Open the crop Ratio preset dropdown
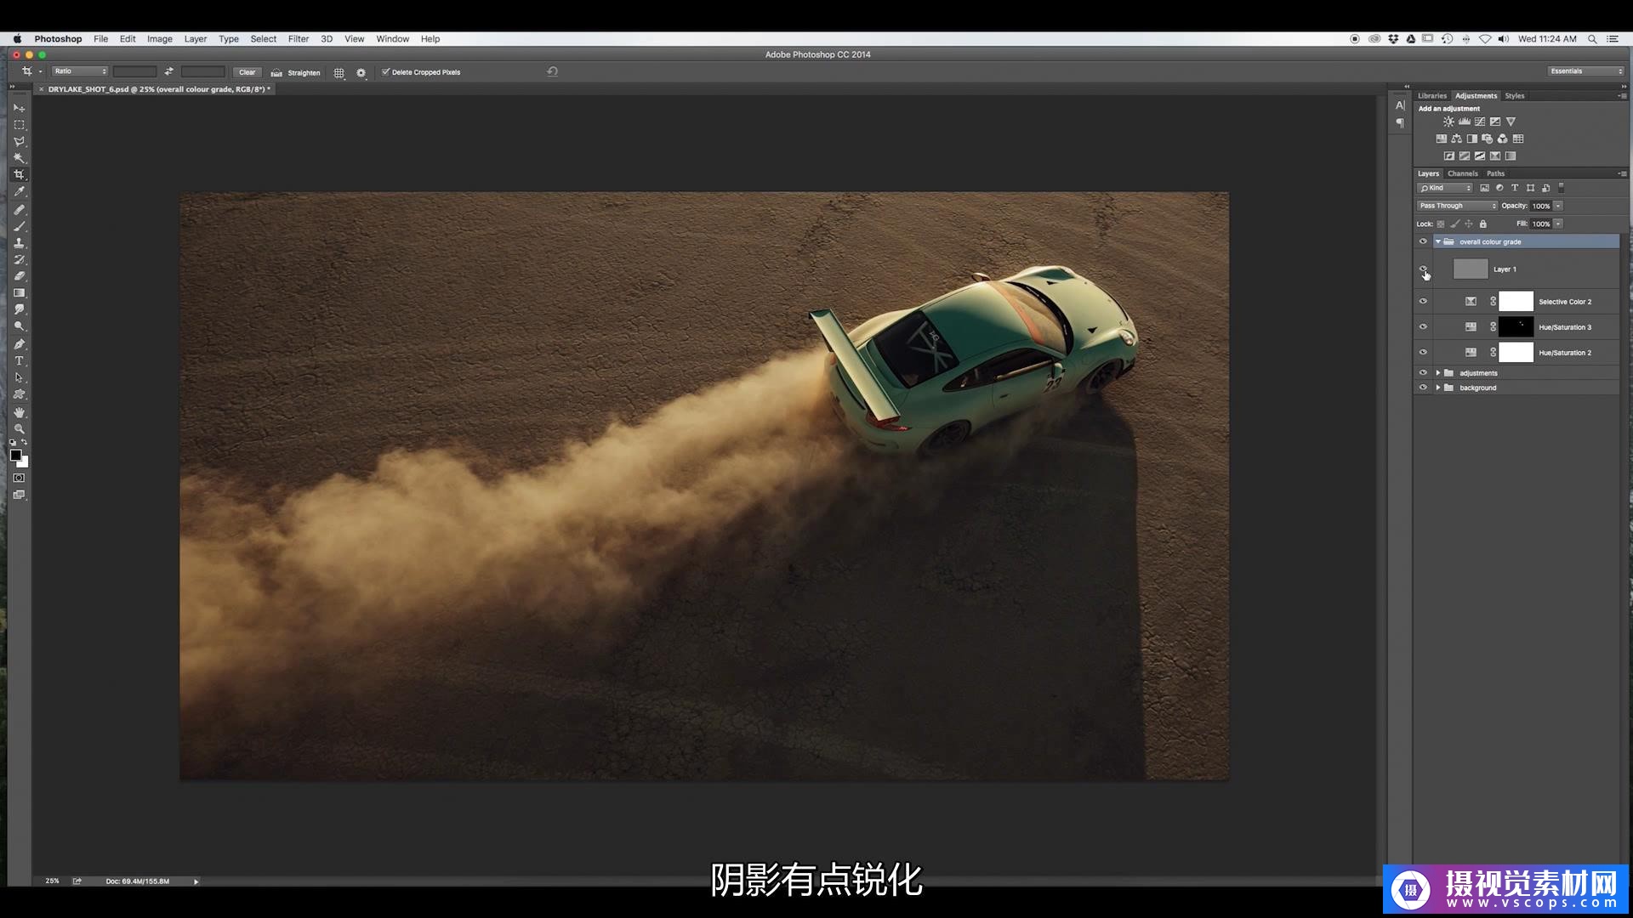 (80, 71)
